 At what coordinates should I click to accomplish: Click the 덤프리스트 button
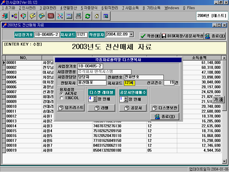coord(71,108)
